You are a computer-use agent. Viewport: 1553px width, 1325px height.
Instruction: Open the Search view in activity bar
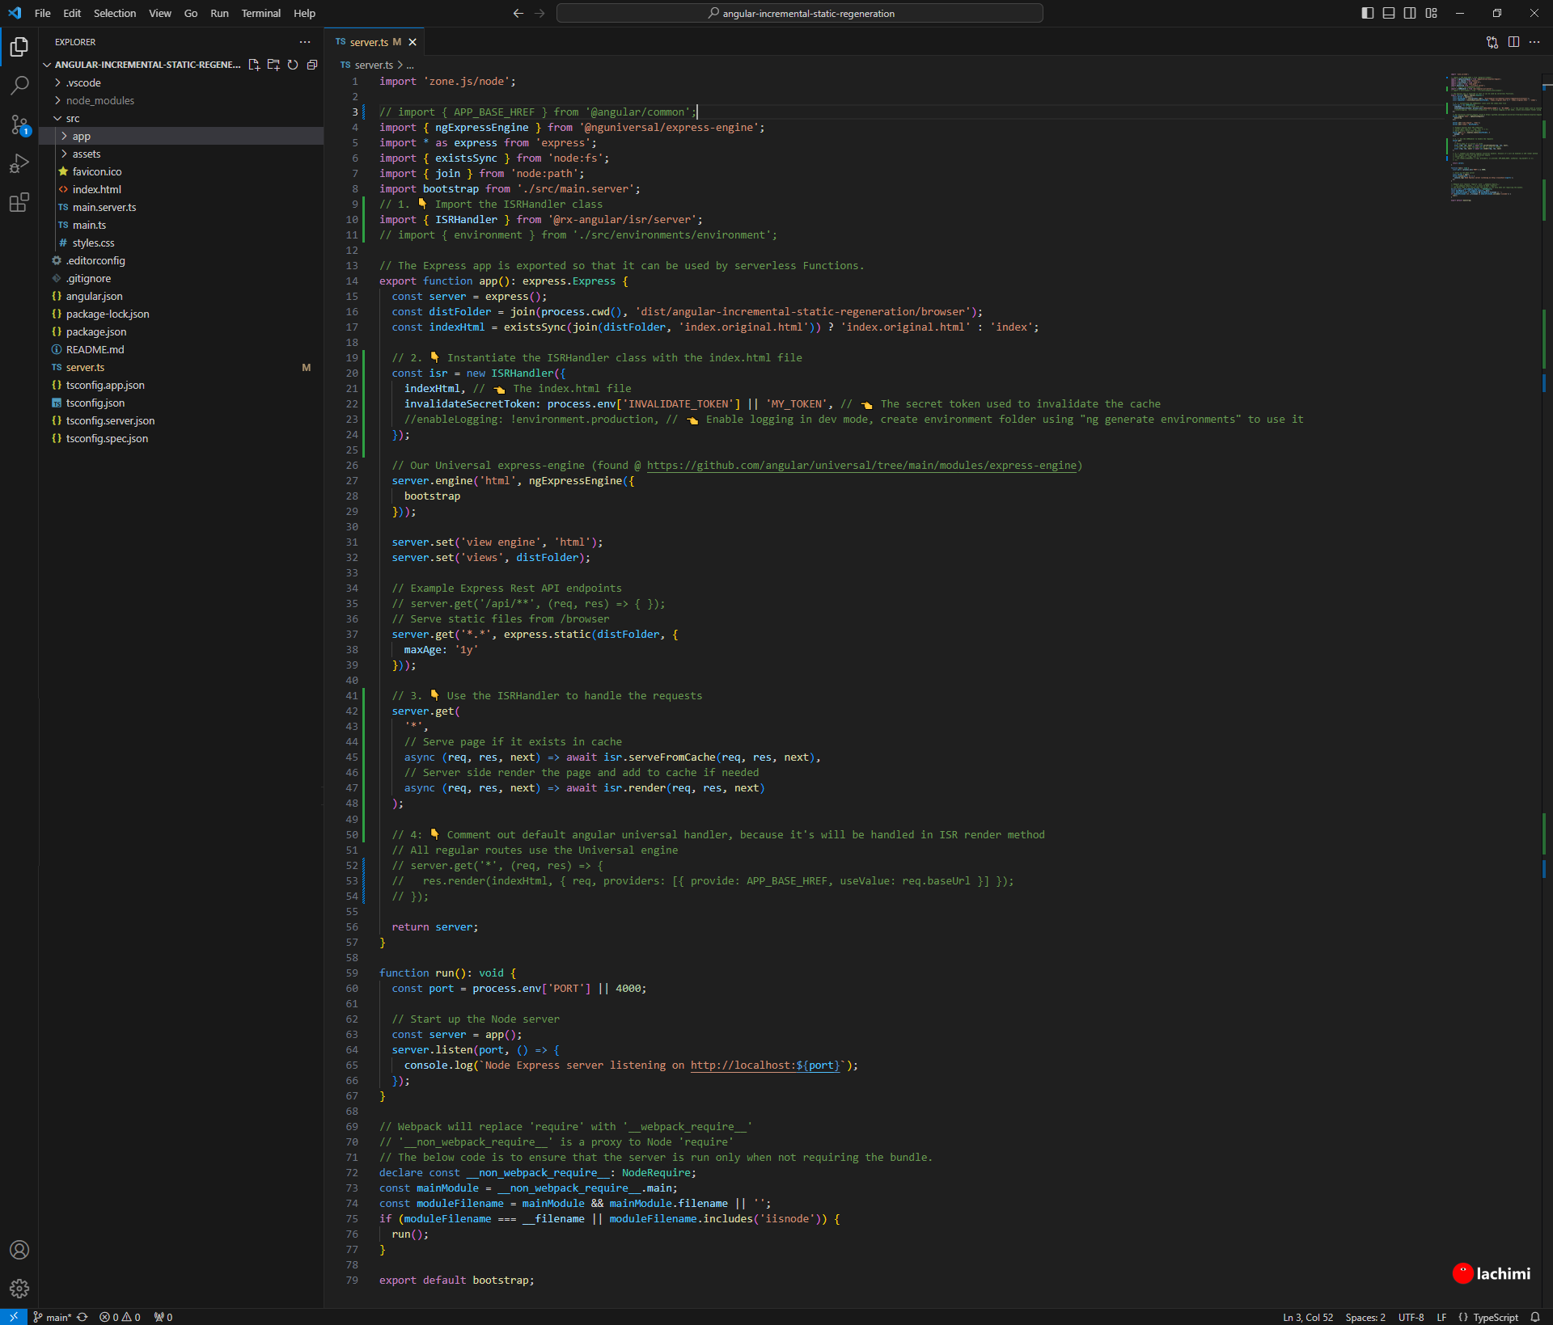[19, 85]
